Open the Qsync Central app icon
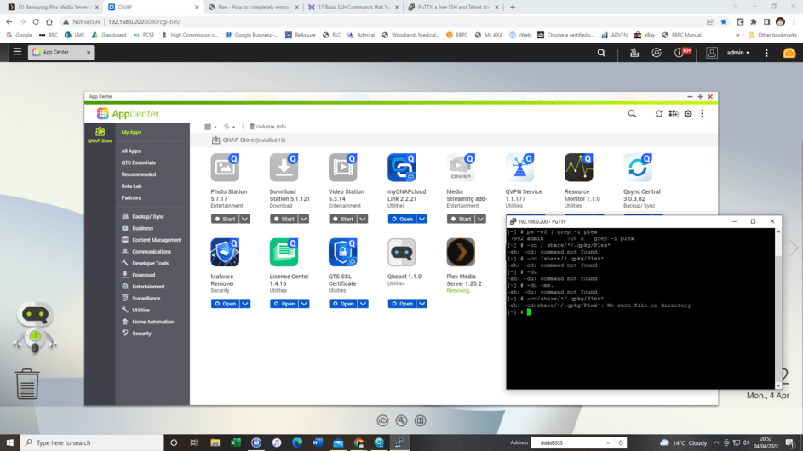Viewport: 803px width, 451px height. 638,168
